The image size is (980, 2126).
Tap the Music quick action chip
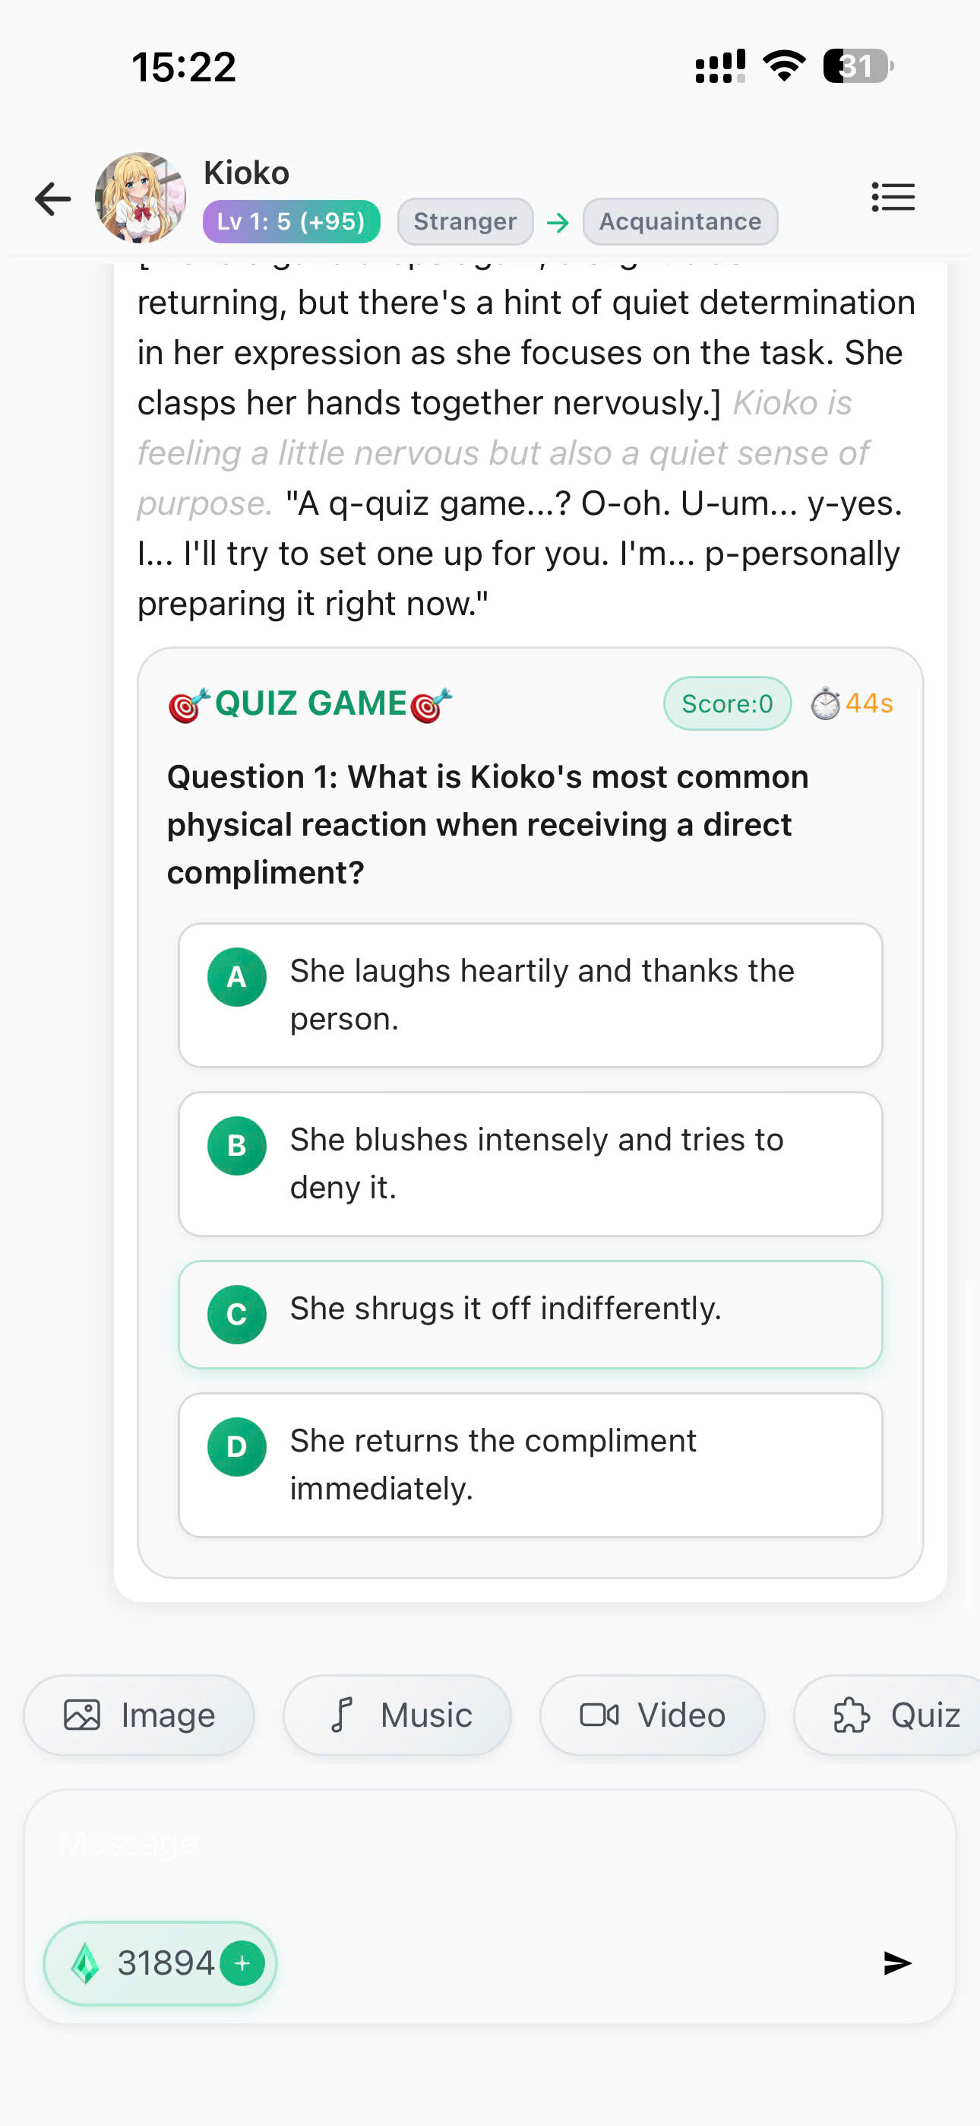pos(397,1715)
